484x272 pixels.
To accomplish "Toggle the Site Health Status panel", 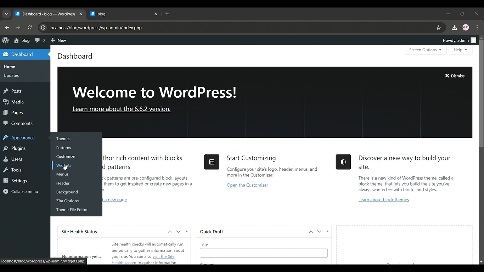I will coord(187,232).
